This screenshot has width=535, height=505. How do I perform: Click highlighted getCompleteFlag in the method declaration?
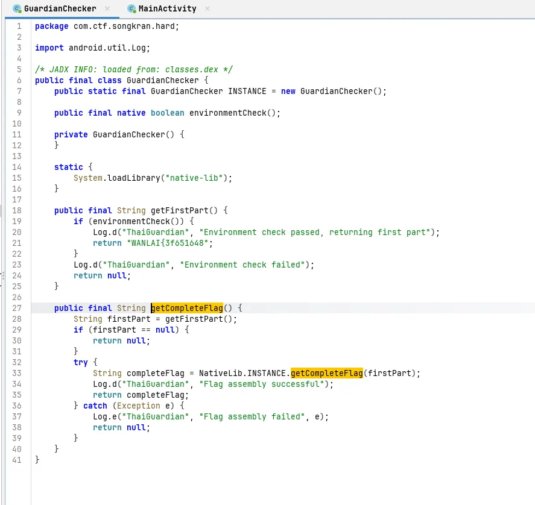coord(187,308)
